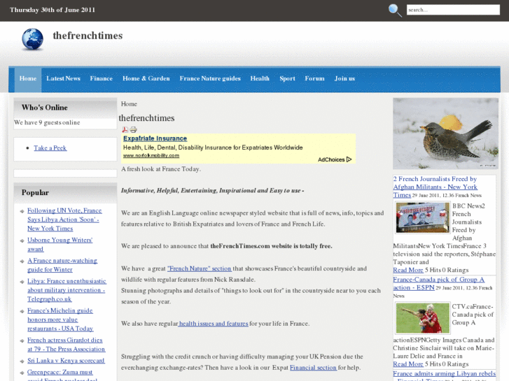This screenshot has height=381, width=509.
Task: Select the Home & Garden menu item
Action: point(146,78)
